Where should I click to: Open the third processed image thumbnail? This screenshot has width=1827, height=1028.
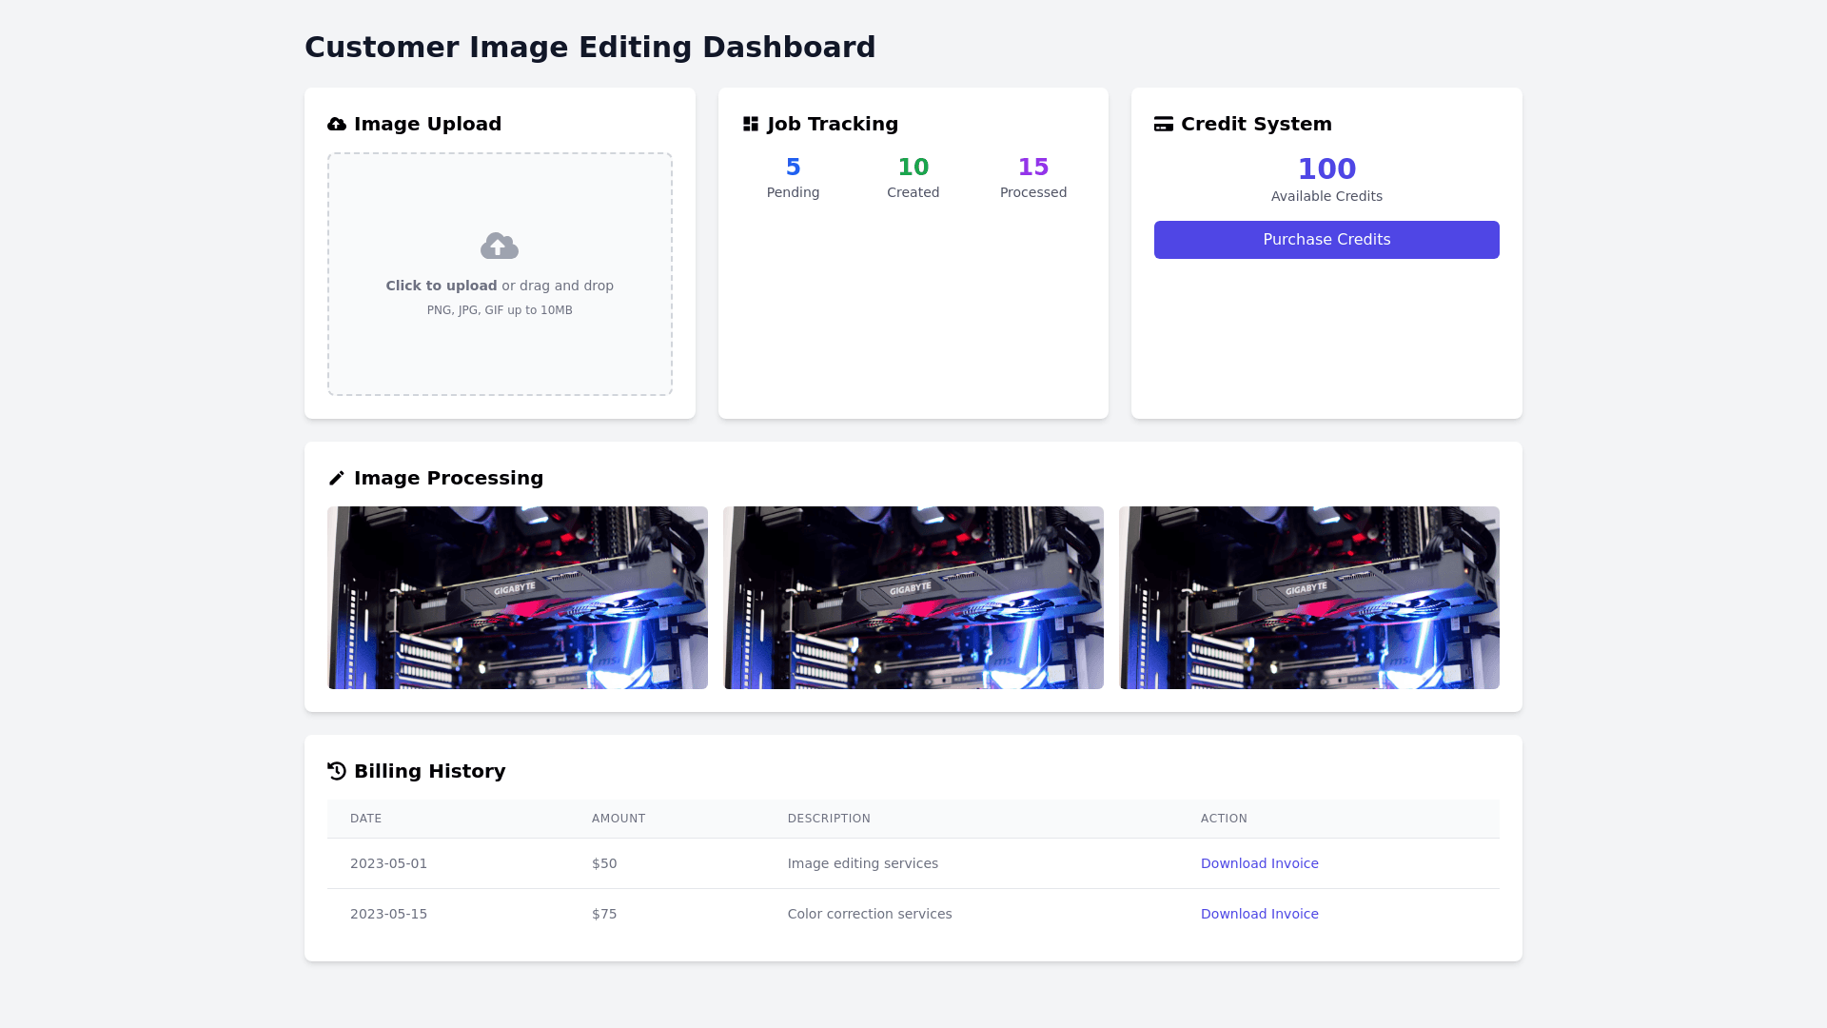(x=1309, y=598)
